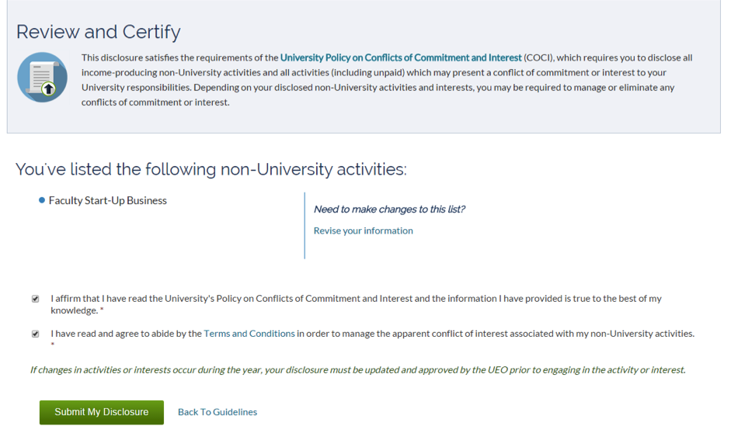Uncheck the affirm policy read checkbox
The width and height of the screenshot is (731, 447).
click(x=36, y=299)
